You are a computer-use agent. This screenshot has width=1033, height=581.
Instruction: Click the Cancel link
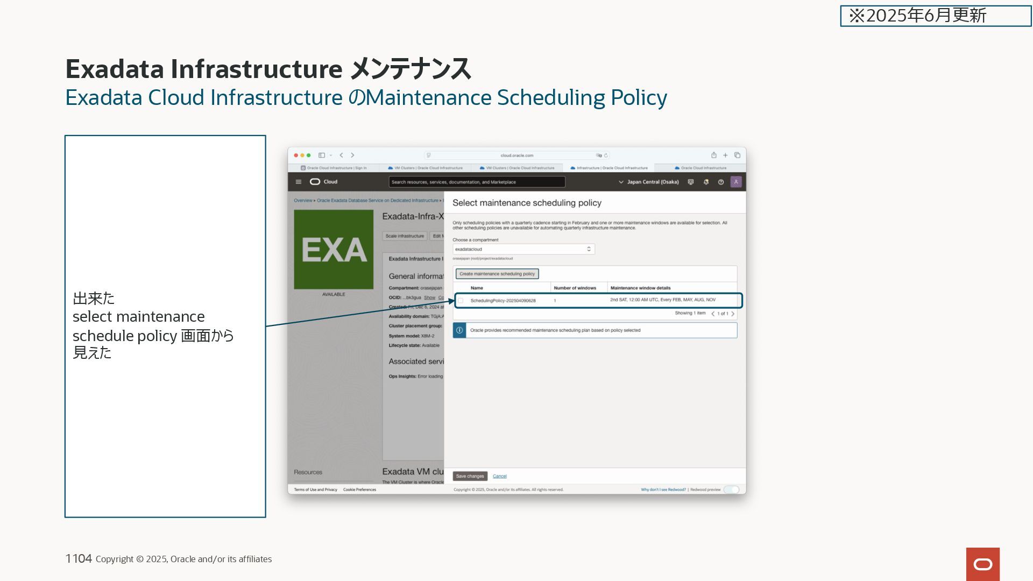click(x=499, y=476)
